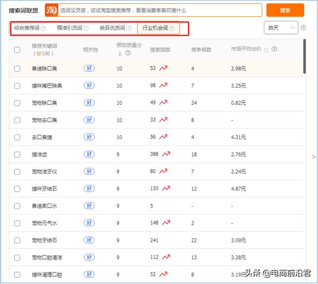Click keyword text 猫咪嘴巴除臭
This screenshot has width=318, height=284.
(47, 86)
